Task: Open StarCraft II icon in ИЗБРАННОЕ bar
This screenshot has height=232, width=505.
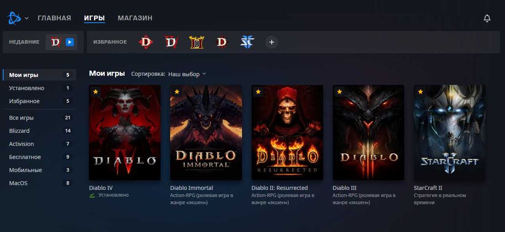Action: (247, 42)
